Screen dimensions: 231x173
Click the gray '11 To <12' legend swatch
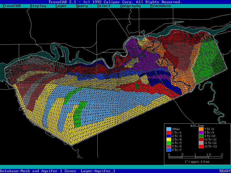201,143
